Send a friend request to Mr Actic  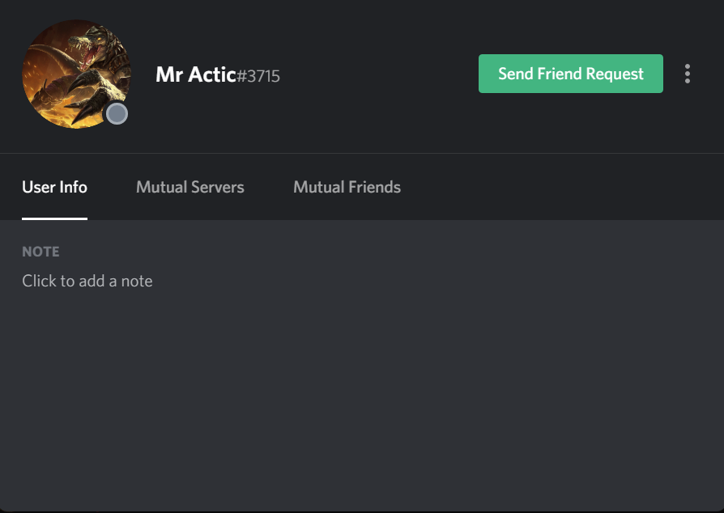pos(571,74)
